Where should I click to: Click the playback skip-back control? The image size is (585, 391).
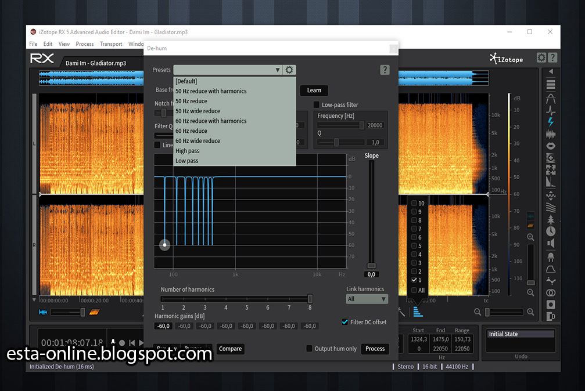pyautogui.click(x=132, y=342)
